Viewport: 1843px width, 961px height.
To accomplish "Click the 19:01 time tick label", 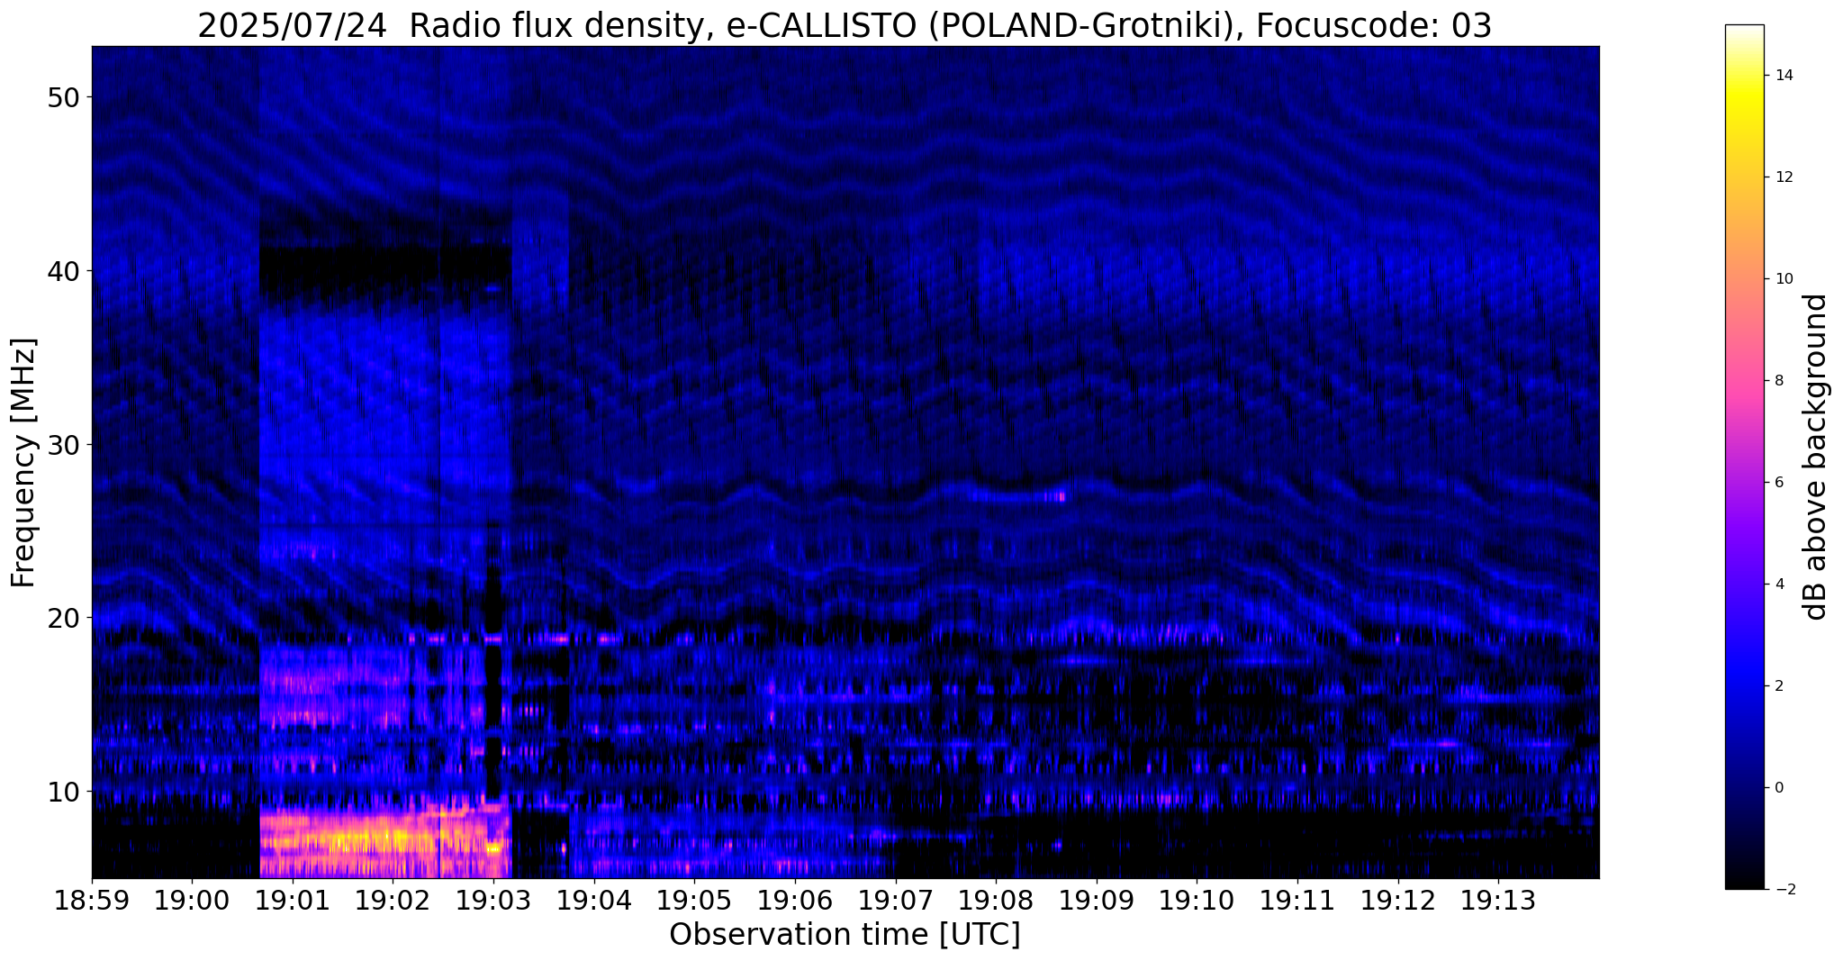I will point(293,902).
